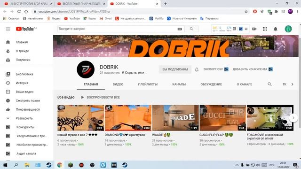Open the create video camera icon

[x=254, y=29]
